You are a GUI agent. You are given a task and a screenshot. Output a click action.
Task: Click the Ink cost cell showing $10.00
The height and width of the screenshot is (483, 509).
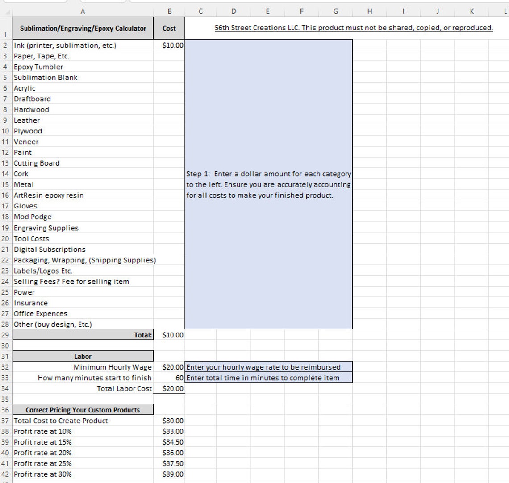(169, 45)
